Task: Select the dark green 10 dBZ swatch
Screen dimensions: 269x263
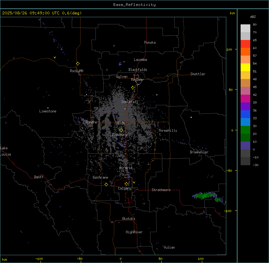Action: click(245, 138)
